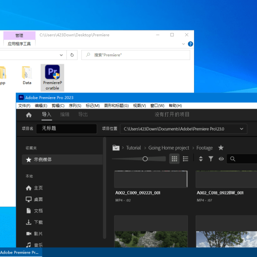
Task: Toggle the eye preview visibility icon
Action: [x=221, y=158]
